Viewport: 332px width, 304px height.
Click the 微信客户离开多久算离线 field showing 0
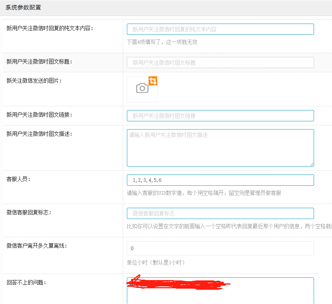(x=220, y=248)
